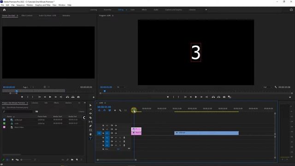Expand workspace overflow chevron menu
Image resolution: width=295 pixels, height=166 pixels.
(x=206, y=10)
